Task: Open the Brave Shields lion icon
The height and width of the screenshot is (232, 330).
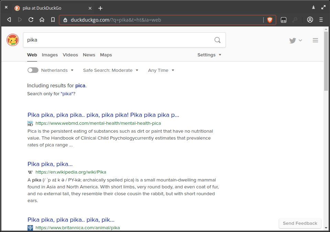Action: tap(269, 20)
